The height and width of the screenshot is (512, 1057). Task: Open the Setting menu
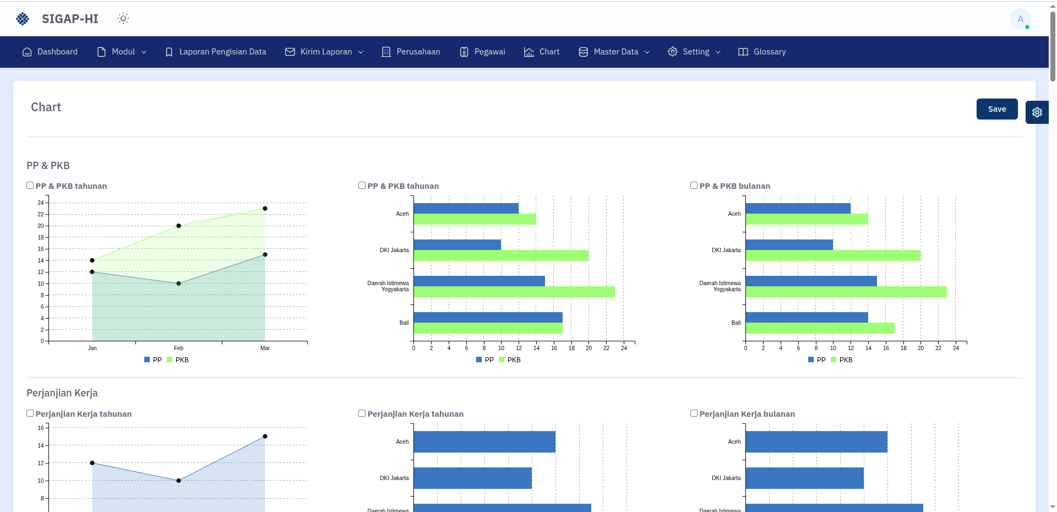pyautogui.click(x=694, y=52)
